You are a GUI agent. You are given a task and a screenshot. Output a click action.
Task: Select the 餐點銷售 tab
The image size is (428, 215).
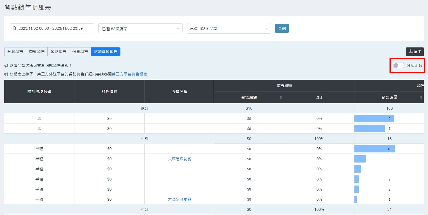coord(58,52)
